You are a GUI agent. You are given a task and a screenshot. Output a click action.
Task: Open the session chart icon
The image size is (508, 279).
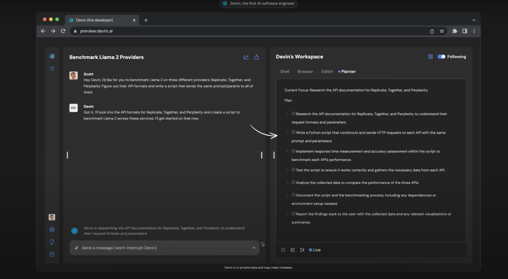click(x=246, y=57)
